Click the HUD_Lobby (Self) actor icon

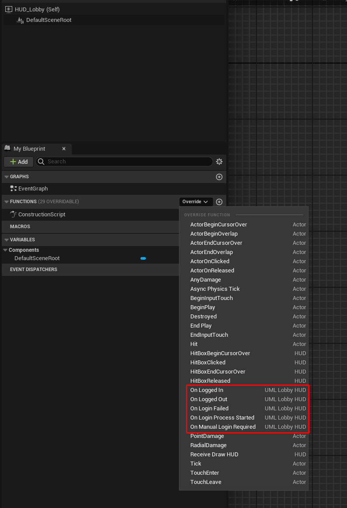8,9
